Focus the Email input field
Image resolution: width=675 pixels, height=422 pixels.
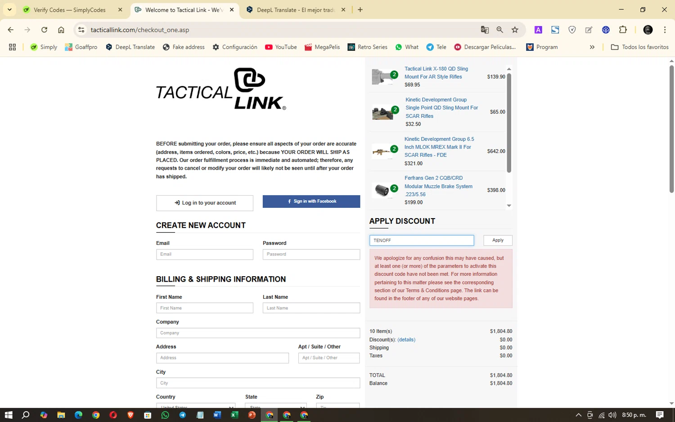point(205,254)
